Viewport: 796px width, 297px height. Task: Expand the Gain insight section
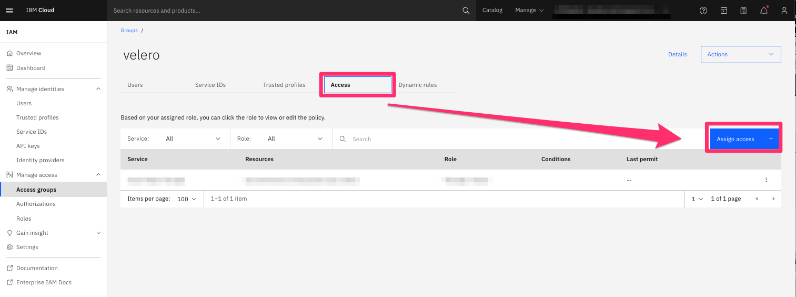pos(98,233)
